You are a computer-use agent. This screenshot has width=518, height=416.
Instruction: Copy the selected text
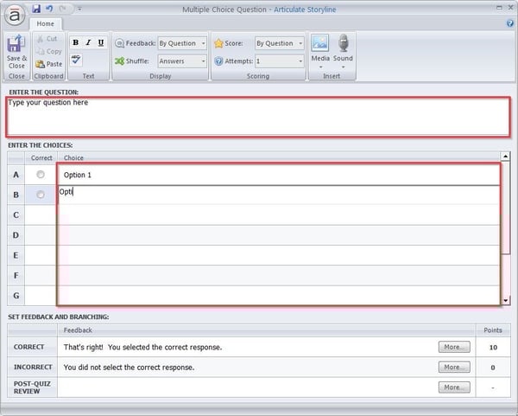(x=48, y=51)
